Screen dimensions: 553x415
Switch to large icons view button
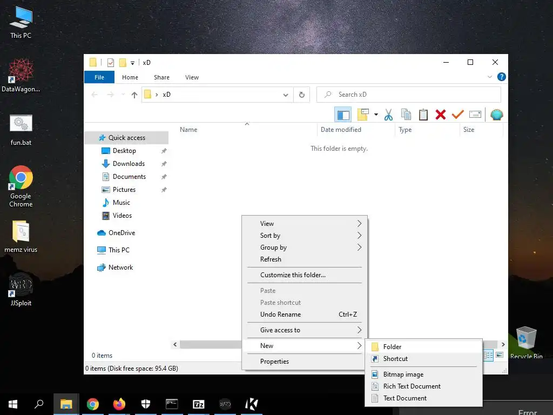(x=500, y=355)
